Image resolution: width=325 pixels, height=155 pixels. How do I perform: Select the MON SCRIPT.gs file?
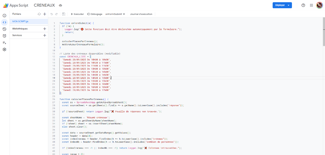point(29,22)
